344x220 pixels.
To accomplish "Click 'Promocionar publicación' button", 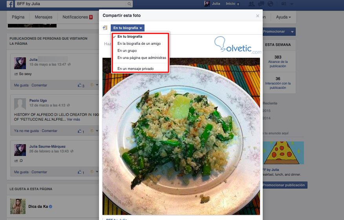I will 285,185.
